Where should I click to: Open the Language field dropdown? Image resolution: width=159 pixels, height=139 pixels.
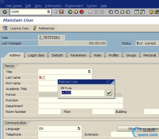pos(79,128)
